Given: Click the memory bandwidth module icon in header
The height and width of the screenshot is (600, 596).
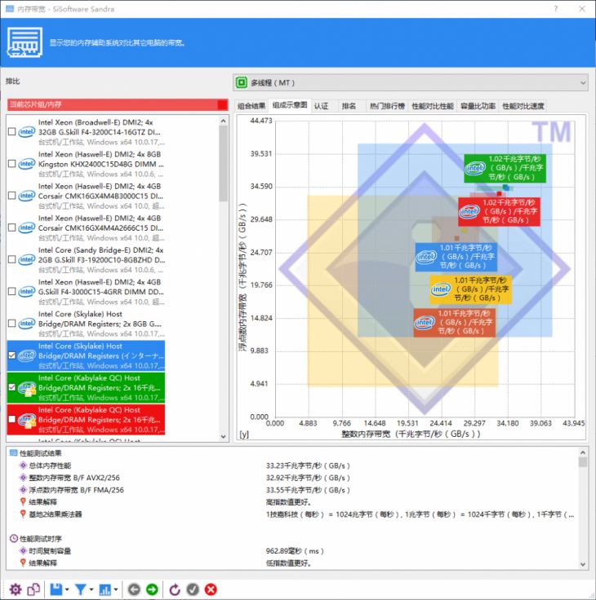Looking at the screenshot, I should click(24, 42).
